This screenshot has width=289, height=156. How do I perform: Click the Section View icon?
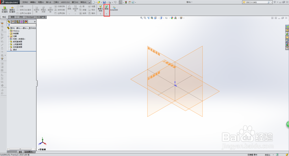point(152,18)
